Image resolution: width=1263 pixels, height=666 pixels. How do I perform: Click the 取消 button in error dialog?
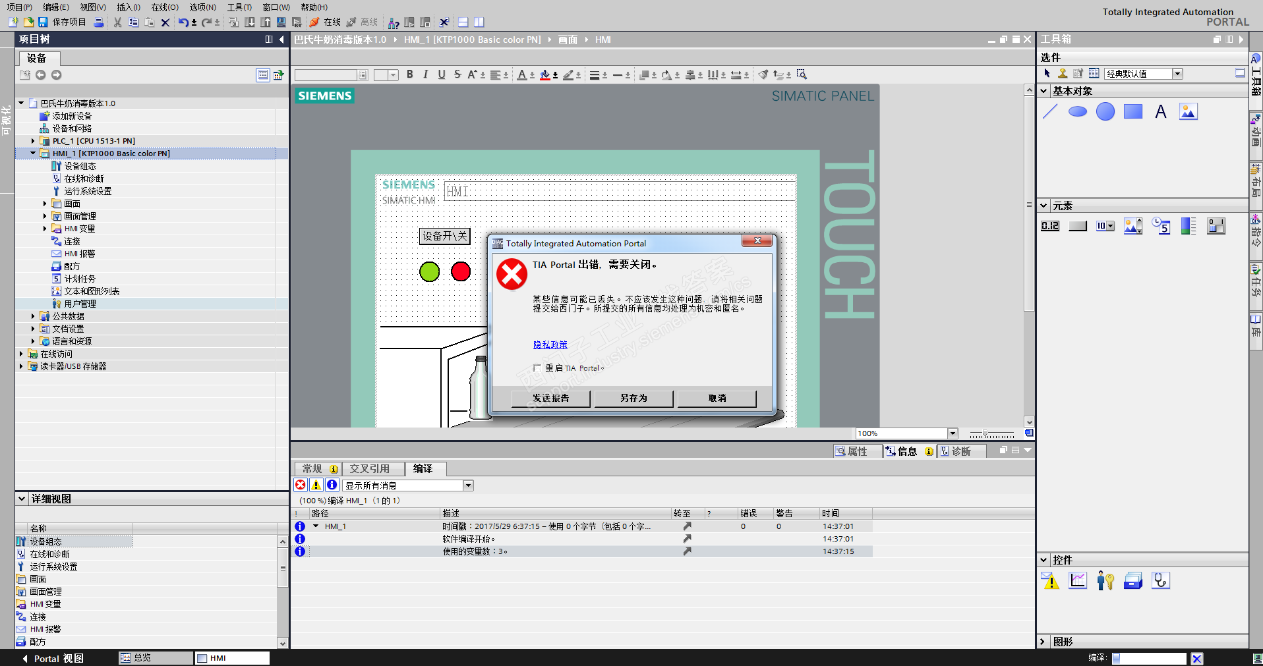point(717,398)
